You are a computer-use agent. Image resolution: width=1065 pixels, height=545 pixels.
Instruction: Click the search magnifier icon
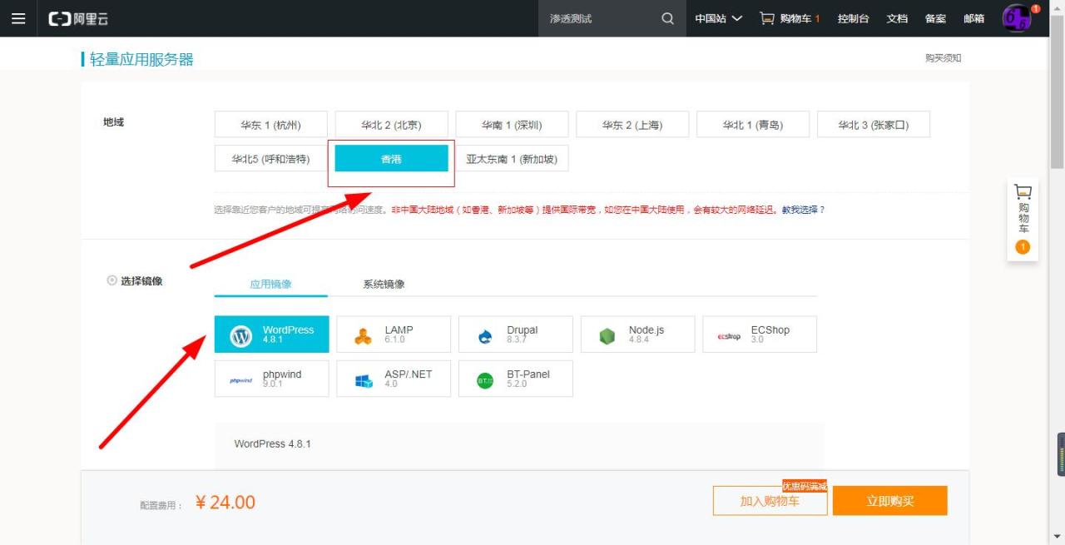click(x=667, y=18)
